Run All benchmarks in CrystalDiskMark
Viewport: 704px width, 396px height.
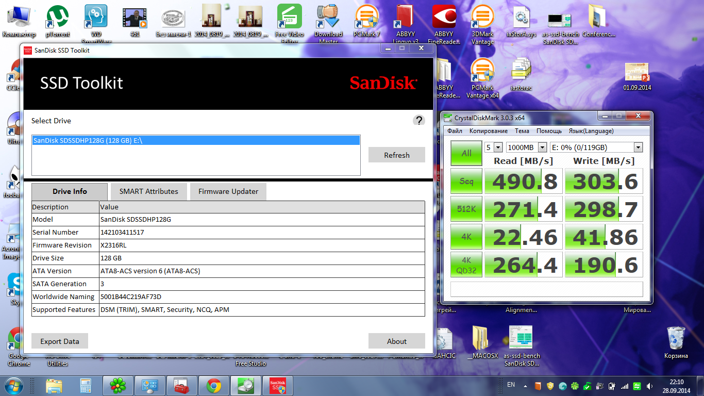tap(466, 153)
